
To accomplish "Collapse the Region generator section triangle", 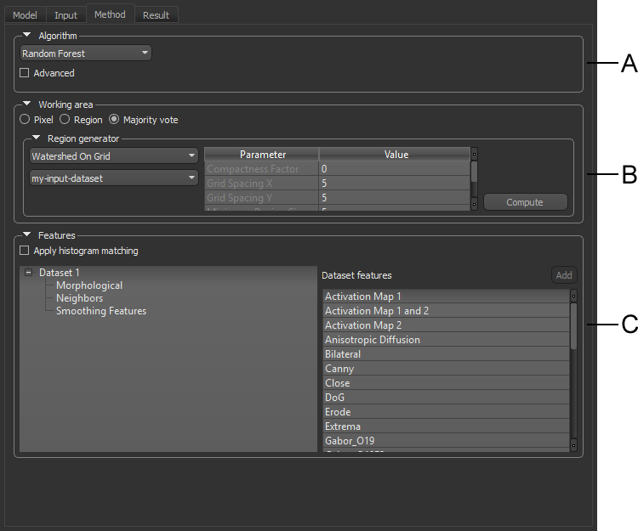I will [x=37, y=138].
